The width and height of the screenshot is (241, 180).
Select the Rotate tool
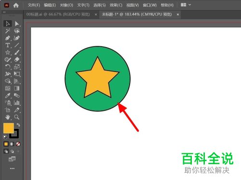[8, 67]
